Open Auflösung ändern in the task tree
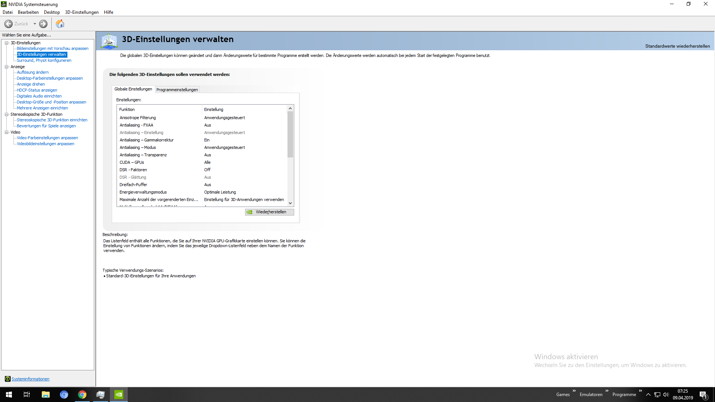The height and width of the screenshot is (402, 715). click(32, 72)
